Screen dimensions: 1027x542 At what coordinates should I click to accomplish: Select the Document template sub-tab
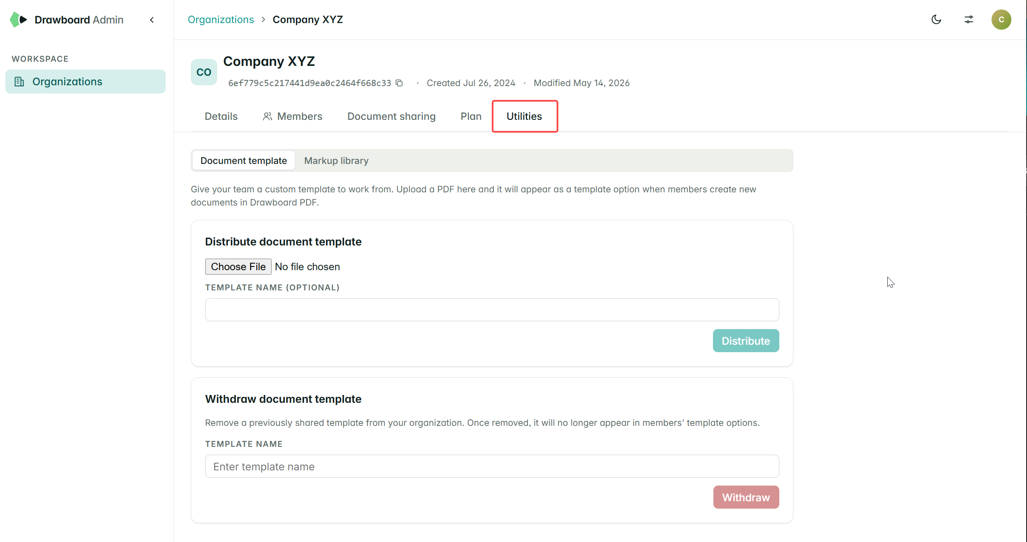click(x=244, y=161)
